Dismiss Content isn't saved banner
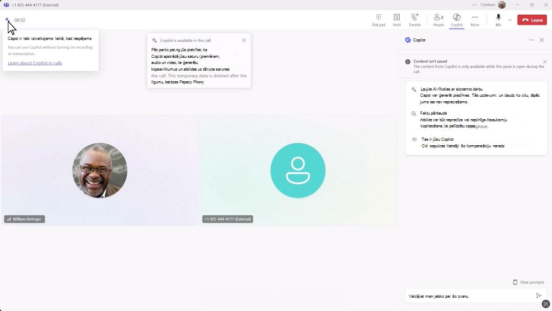The image size is (552, 311). pos(545,62)
